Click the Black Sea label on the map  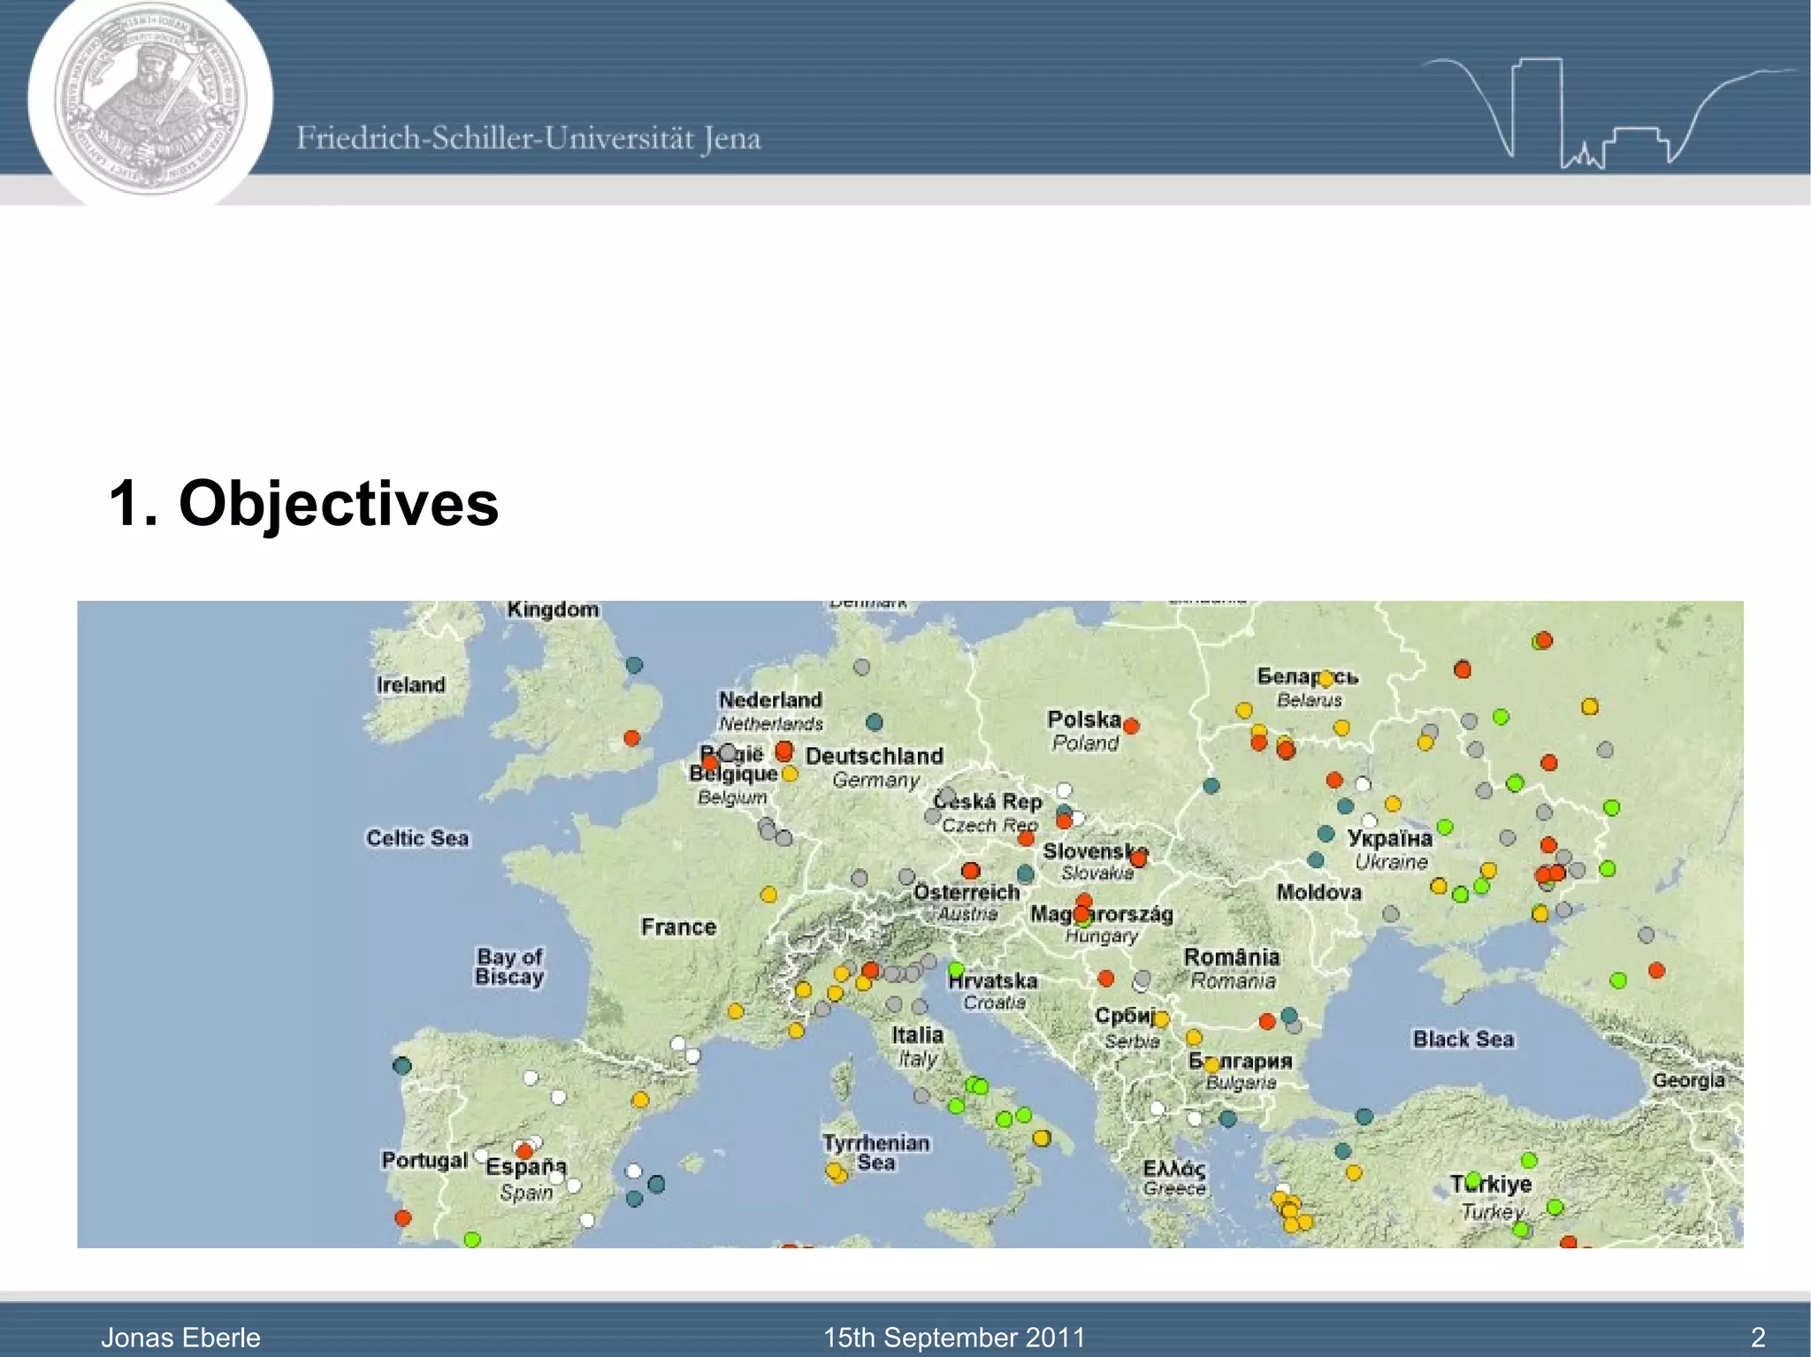[1463, 1039]
